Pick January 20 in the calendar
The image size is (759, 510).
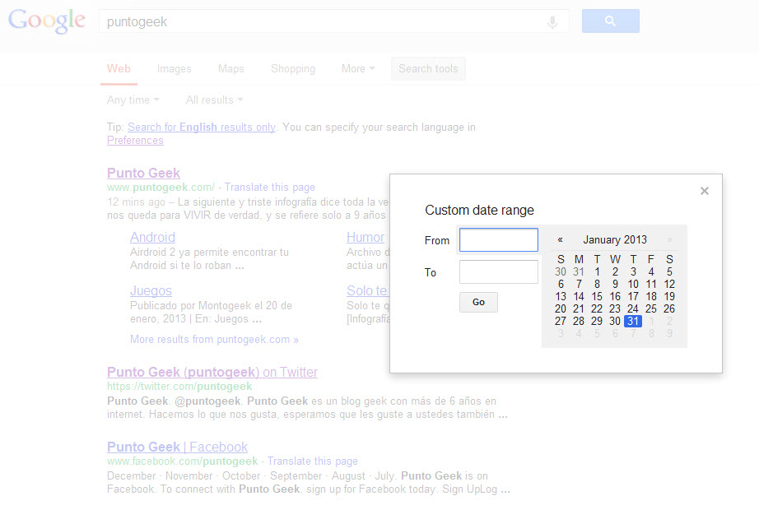click(x=561, y=308)
